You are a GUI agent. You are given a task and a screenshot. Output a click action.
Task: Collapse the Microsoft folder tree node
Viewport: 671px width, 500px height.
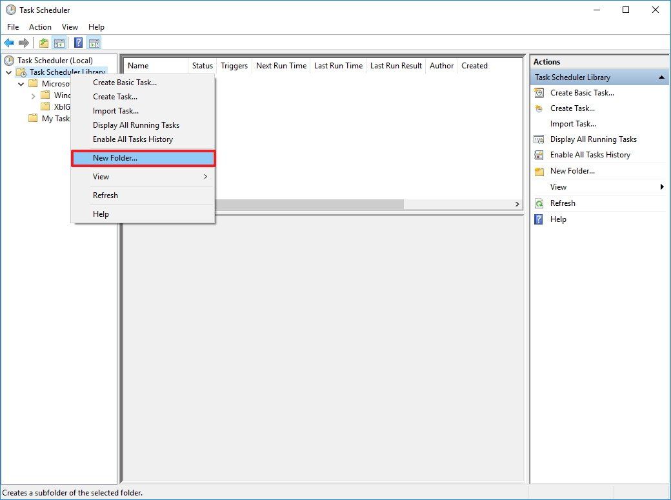pyautogui.click(x=21, y=84)
